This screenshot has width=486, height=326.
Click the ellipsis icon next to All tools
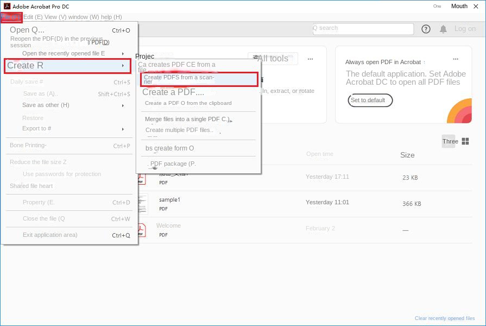click(x=310, y=59)
